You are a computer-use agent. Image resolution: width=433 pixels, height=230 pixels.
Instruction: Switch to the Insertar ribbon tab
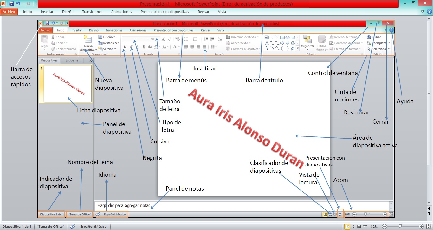tap(77, 30)
